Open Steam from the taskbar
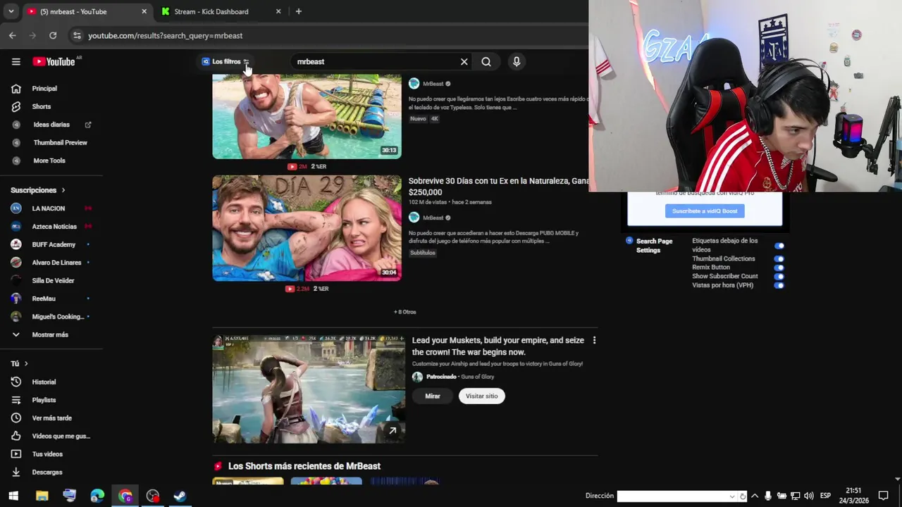902x507 pixels. (180, 496)
